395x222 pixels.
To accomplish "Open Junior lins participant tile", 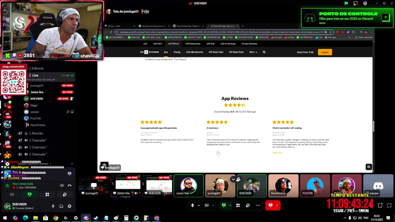I will click(189, 186).
